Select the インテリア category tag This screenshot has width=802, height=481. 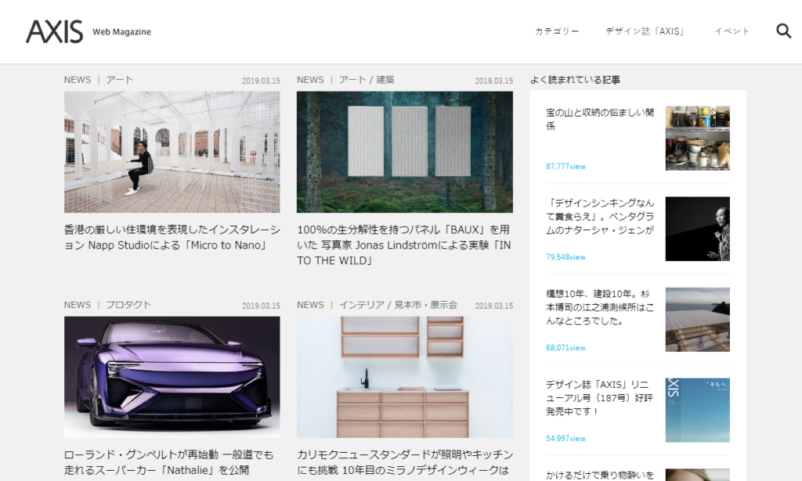coord(362,305)
